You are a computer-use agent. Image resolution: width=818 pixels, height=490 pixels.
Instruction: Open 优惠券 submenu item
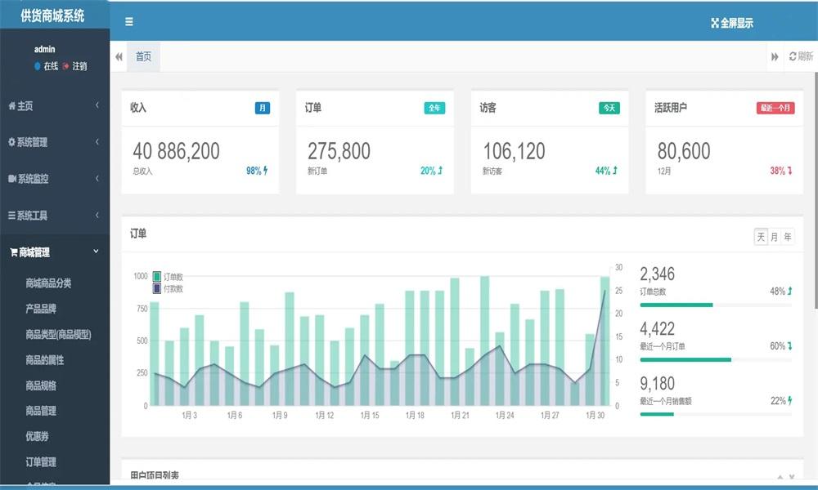pyautogui.click(x=37, y=436)
